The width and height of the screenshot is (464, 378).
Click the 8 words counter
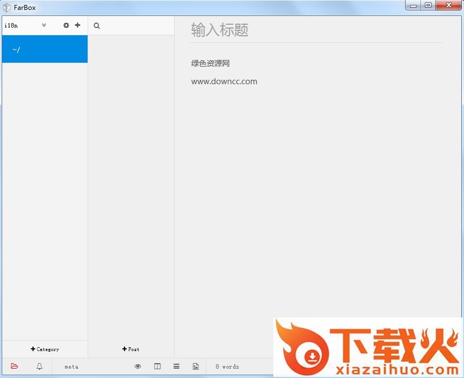(227, 366)
